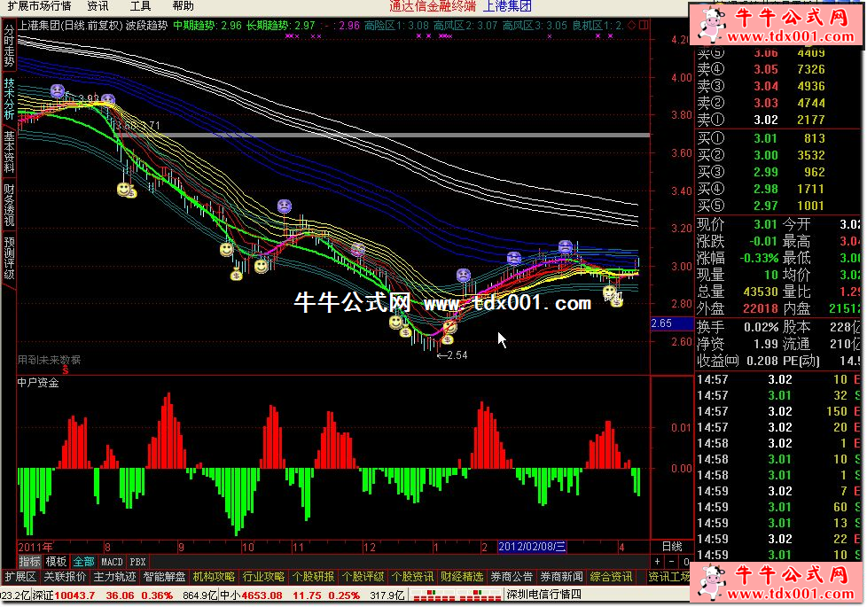The height and width of the screenshot is (607, 867).
Task: Click the 日线 period label
Action: coord(672,547)
